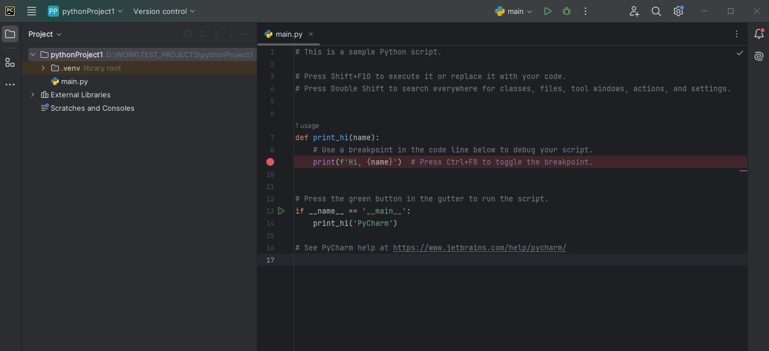Run the main configuration with green play button

point(548,11)
